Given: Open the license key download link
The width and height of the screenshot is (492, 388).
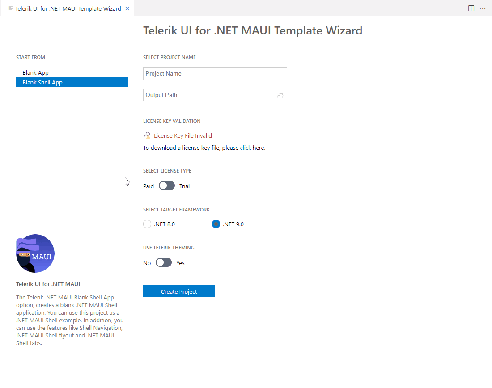Looking at the screenshot, I should click(x=246, y=148).
